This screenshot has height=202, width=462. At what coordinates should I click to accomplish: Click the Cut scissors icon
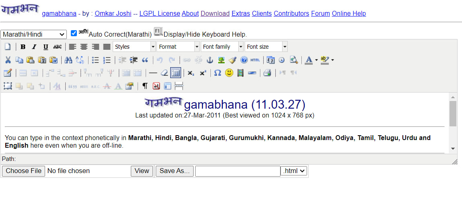tap(8, 60)
